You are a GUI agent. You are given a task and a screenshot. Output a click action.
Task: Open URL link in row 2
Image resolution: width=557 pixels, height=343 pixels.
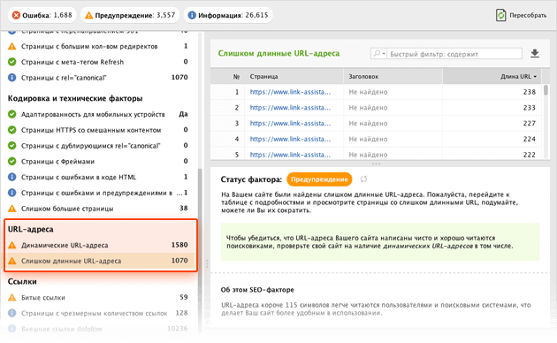(290, 108)
